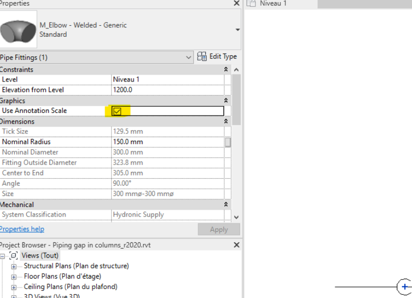Close the Project Browser panel

(x=236, y=245)
